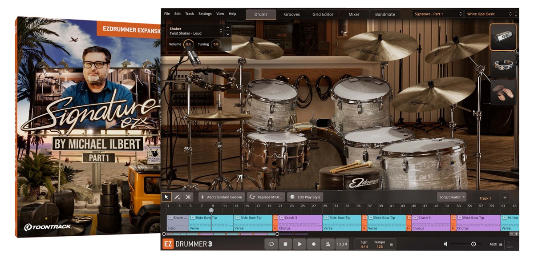Select the tambourine percussion thumbnail
This screenshot has height=258, width=534.
pos(503,65)
